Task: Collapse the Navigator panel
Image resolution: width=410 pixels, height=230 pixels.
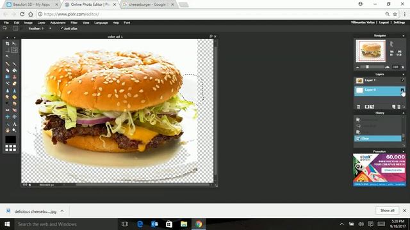Action: [x=404, y=36]
